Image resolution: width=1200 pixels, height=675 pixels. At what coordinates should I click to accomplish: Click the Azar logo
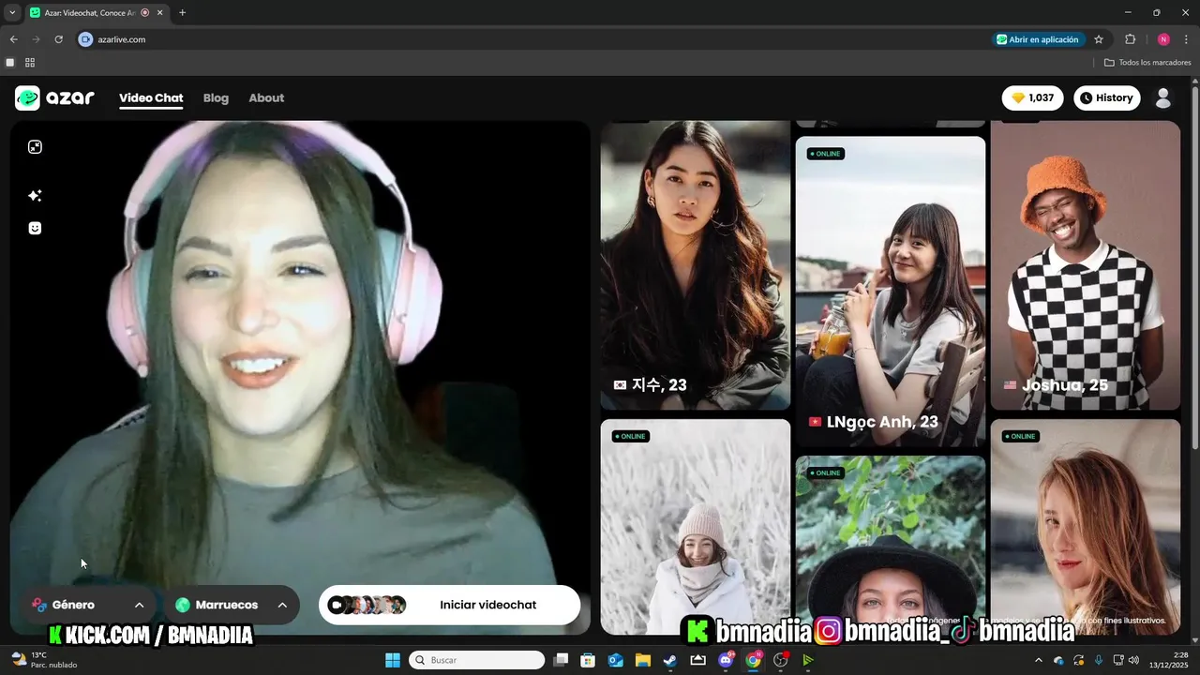[54, 97]
